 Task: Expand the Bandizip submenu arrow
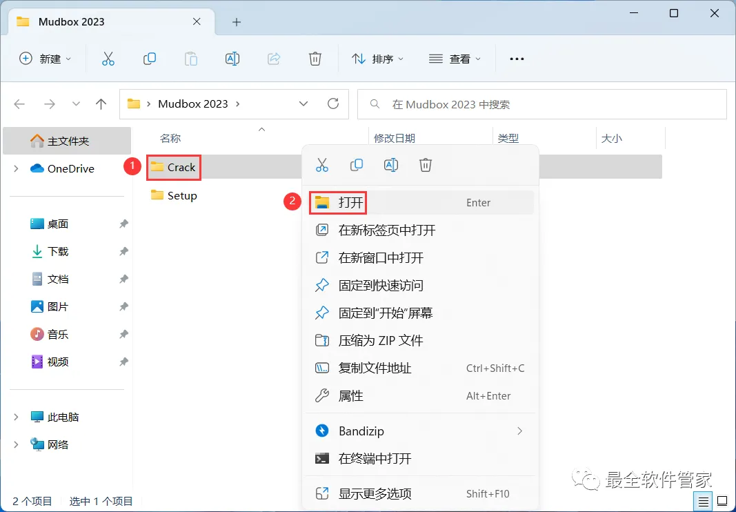point(519,431)
